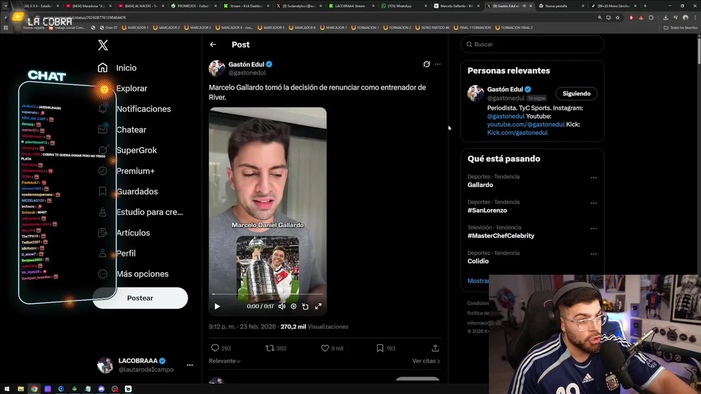Open LACOBRAAA account menu dots
Image resolution: width=701 pixels, height=394 pixels.
click(x=189, y=365)
